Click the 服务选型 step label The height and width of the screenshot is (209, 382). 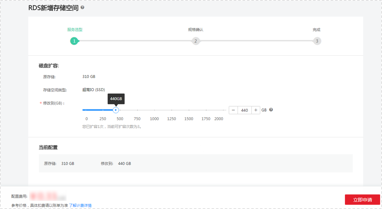[75, 30]
